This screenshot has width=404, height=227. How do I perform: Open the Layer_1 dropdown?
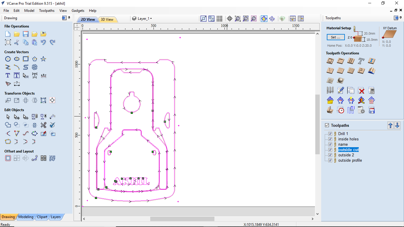[x=142, y=19]
